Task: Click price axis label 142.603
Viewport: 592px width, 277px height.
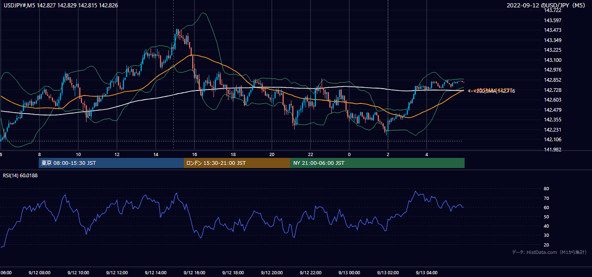Action: [552, 100]
